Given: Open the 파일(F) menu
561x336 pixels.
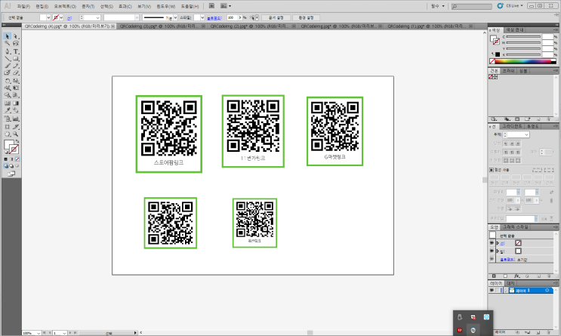Looking at the screenshot, I should 23,5.
